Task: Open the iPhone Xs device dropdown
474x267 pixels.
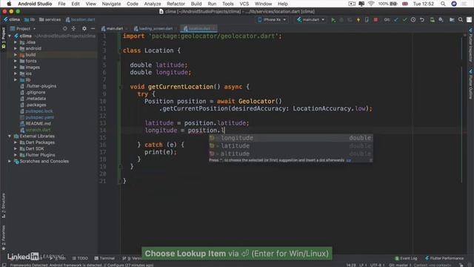Action: tap(272, 20)
